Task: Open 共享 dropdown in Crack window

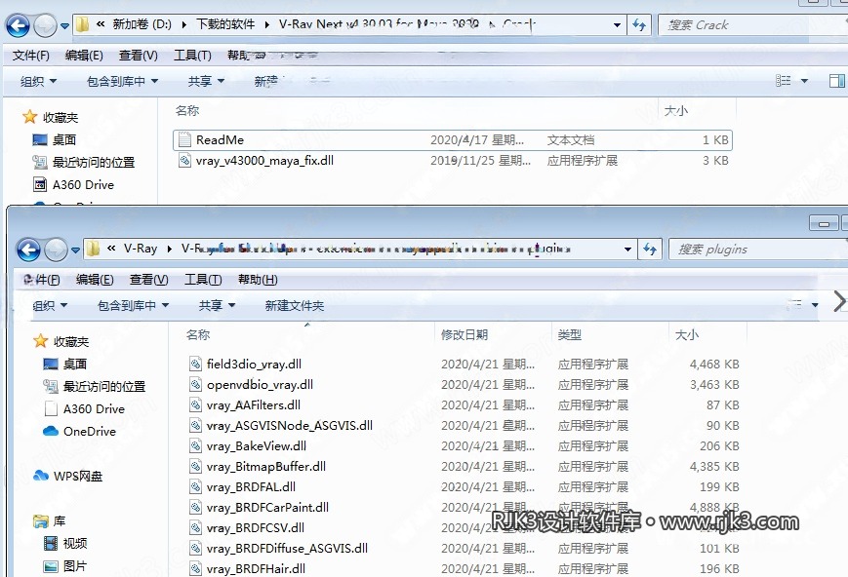Action: (206, 81)
